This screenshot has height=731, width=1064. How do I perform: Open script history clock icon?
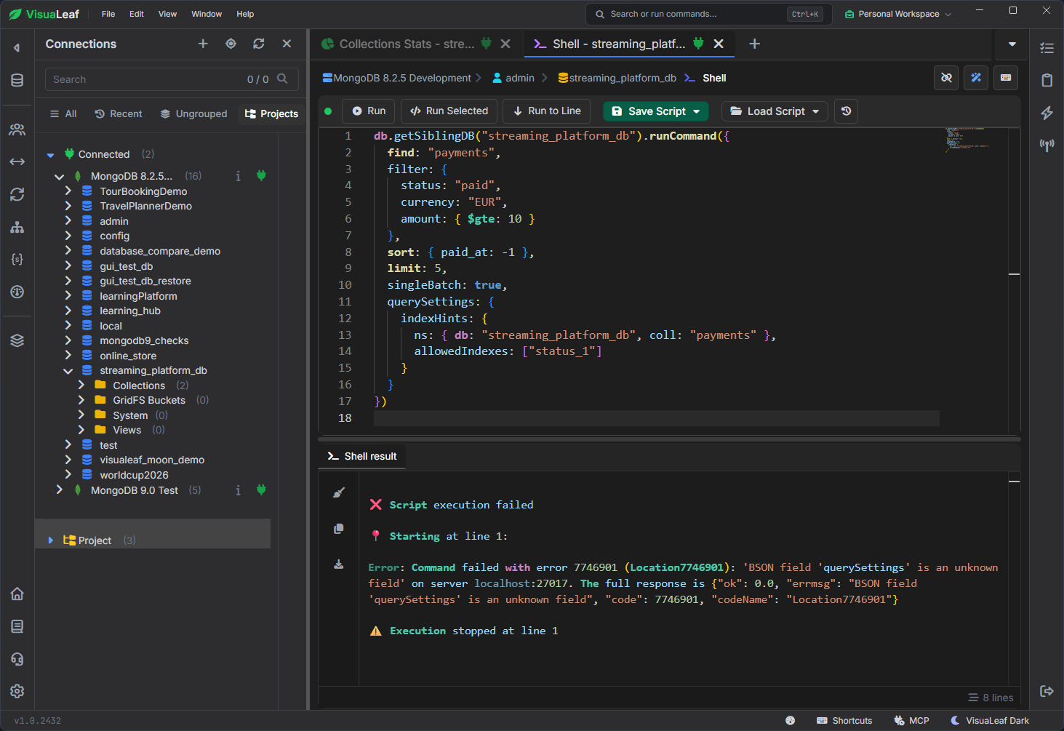(846, 111)
